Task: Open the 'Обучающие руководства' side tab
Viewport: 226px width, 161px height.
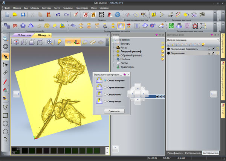Action: click(223, 80)
